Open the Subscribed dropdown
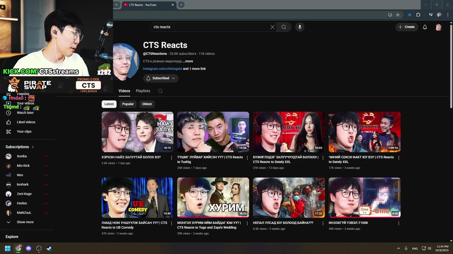The width and height of the screenshot is (453, 254). pos(161,78)
